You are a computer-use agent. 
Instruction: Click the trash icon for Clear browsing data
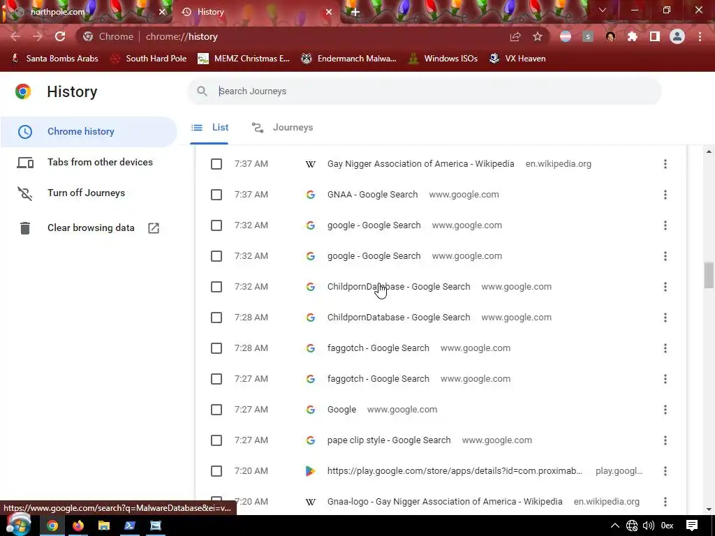[x=25, y=228]
